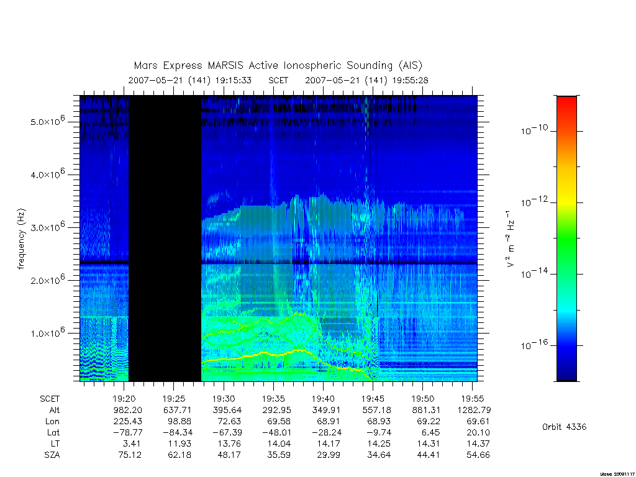Click the plot title mentioning MARSIS
This screenshot has height=477, width=636.
point(278,65)
